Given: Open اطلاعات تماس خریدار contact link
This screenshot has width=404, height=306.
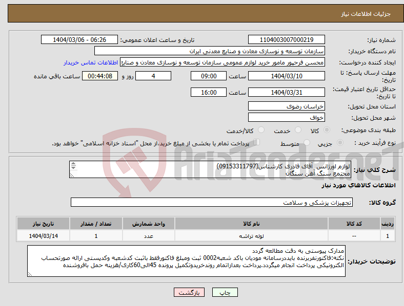Looking at the screenshot, I should tap(91, 62).
